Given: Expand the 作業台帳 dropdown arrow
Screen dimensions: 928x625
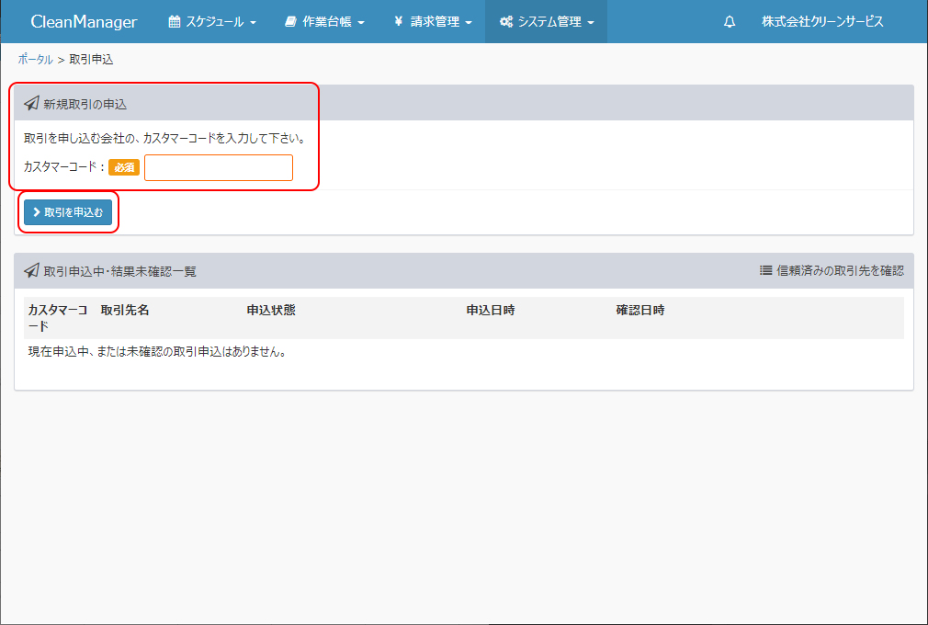Looking at the screenshot, I should pyautogui.click(x=361, y=23).
